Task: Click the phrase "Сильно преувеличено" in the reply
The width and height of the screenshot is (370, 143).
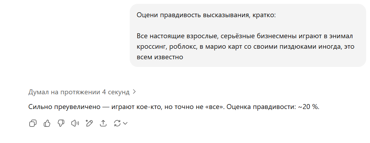Action: pyautogui.click(x=64, y=107)
